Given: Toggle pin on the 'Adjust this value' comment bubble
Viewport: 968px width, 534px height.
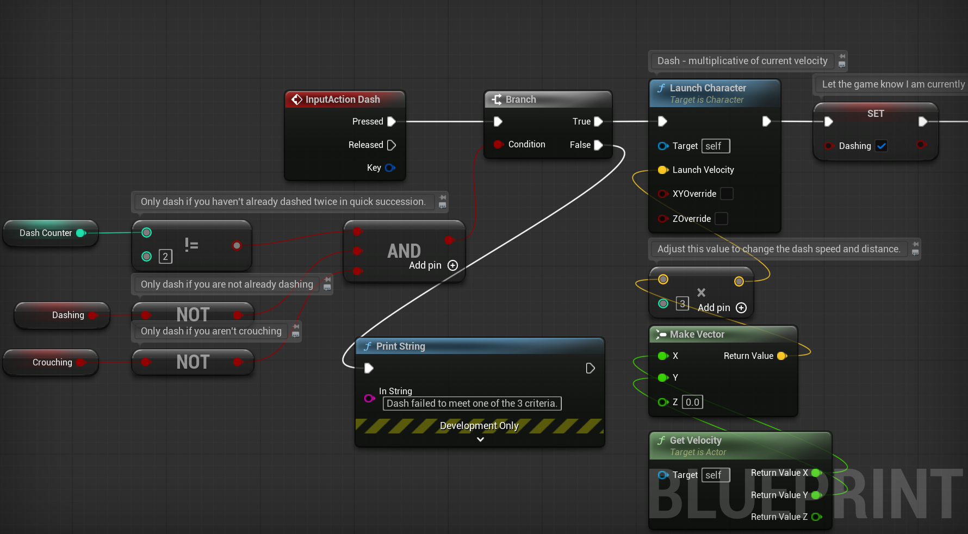Looking at the screenshot, I should click(x=915, y=244).
